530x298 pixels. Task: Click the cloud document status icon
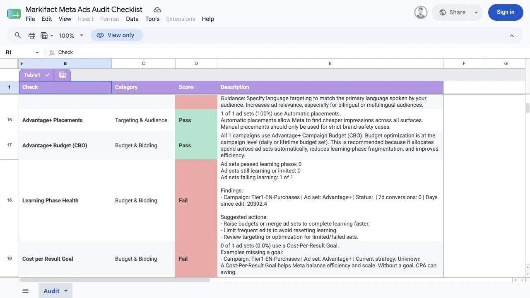[157, 10]
